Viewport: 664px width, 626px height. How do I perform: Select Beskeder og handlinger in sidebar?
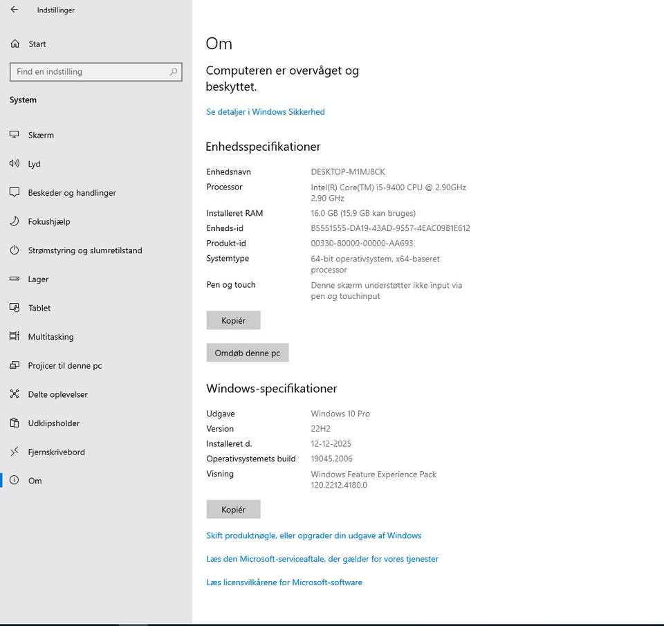click(95, 193)
